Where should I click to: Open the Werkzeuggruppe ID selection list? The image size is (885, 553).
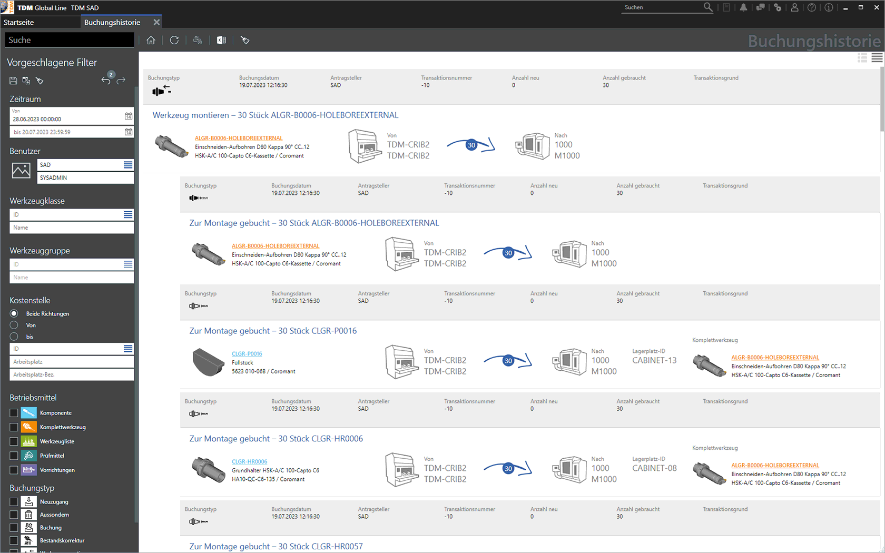point(128,264)
